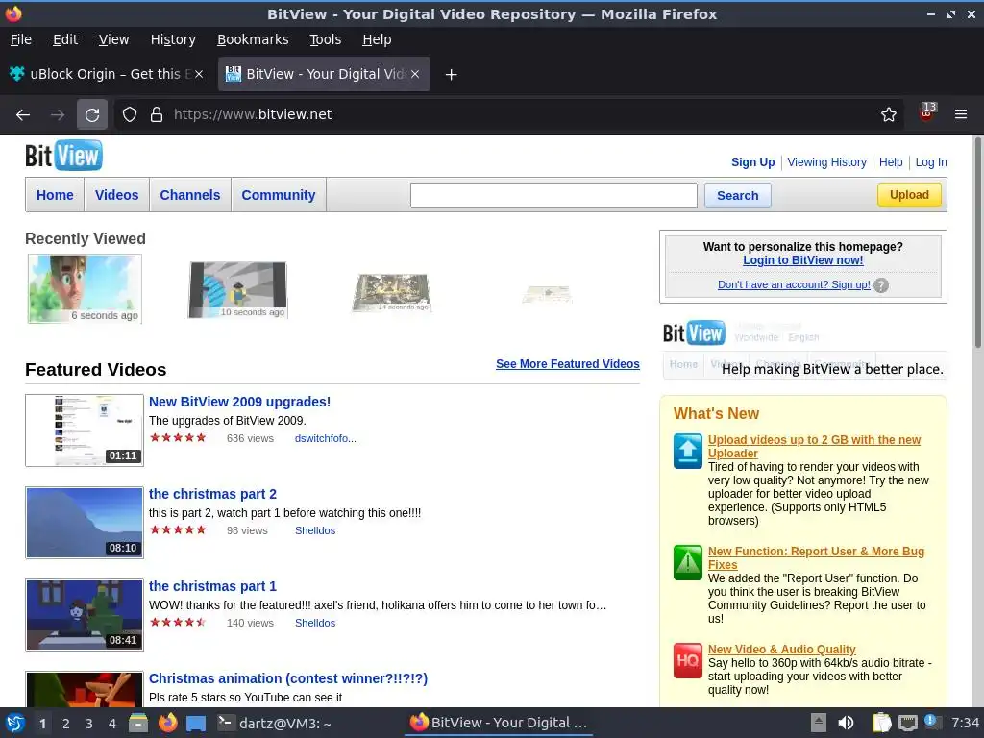This screenshot has height=738, width=984.
Task: Click the Search button
Action: click(x=737, y=195)
